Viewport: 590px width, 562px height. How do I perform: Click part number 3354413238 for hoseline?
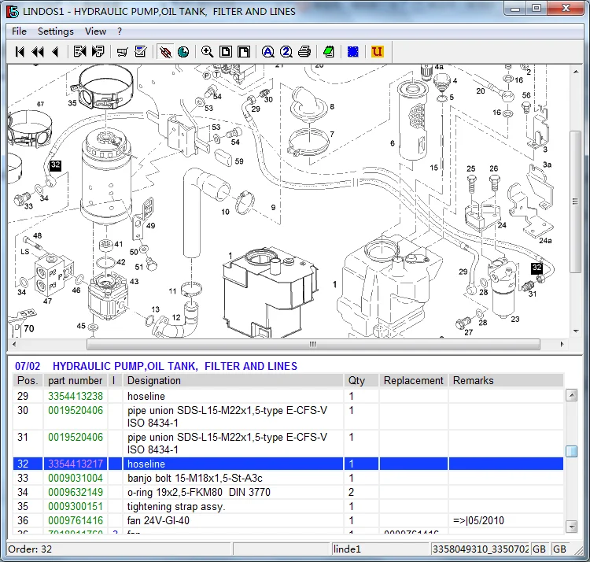76,397
